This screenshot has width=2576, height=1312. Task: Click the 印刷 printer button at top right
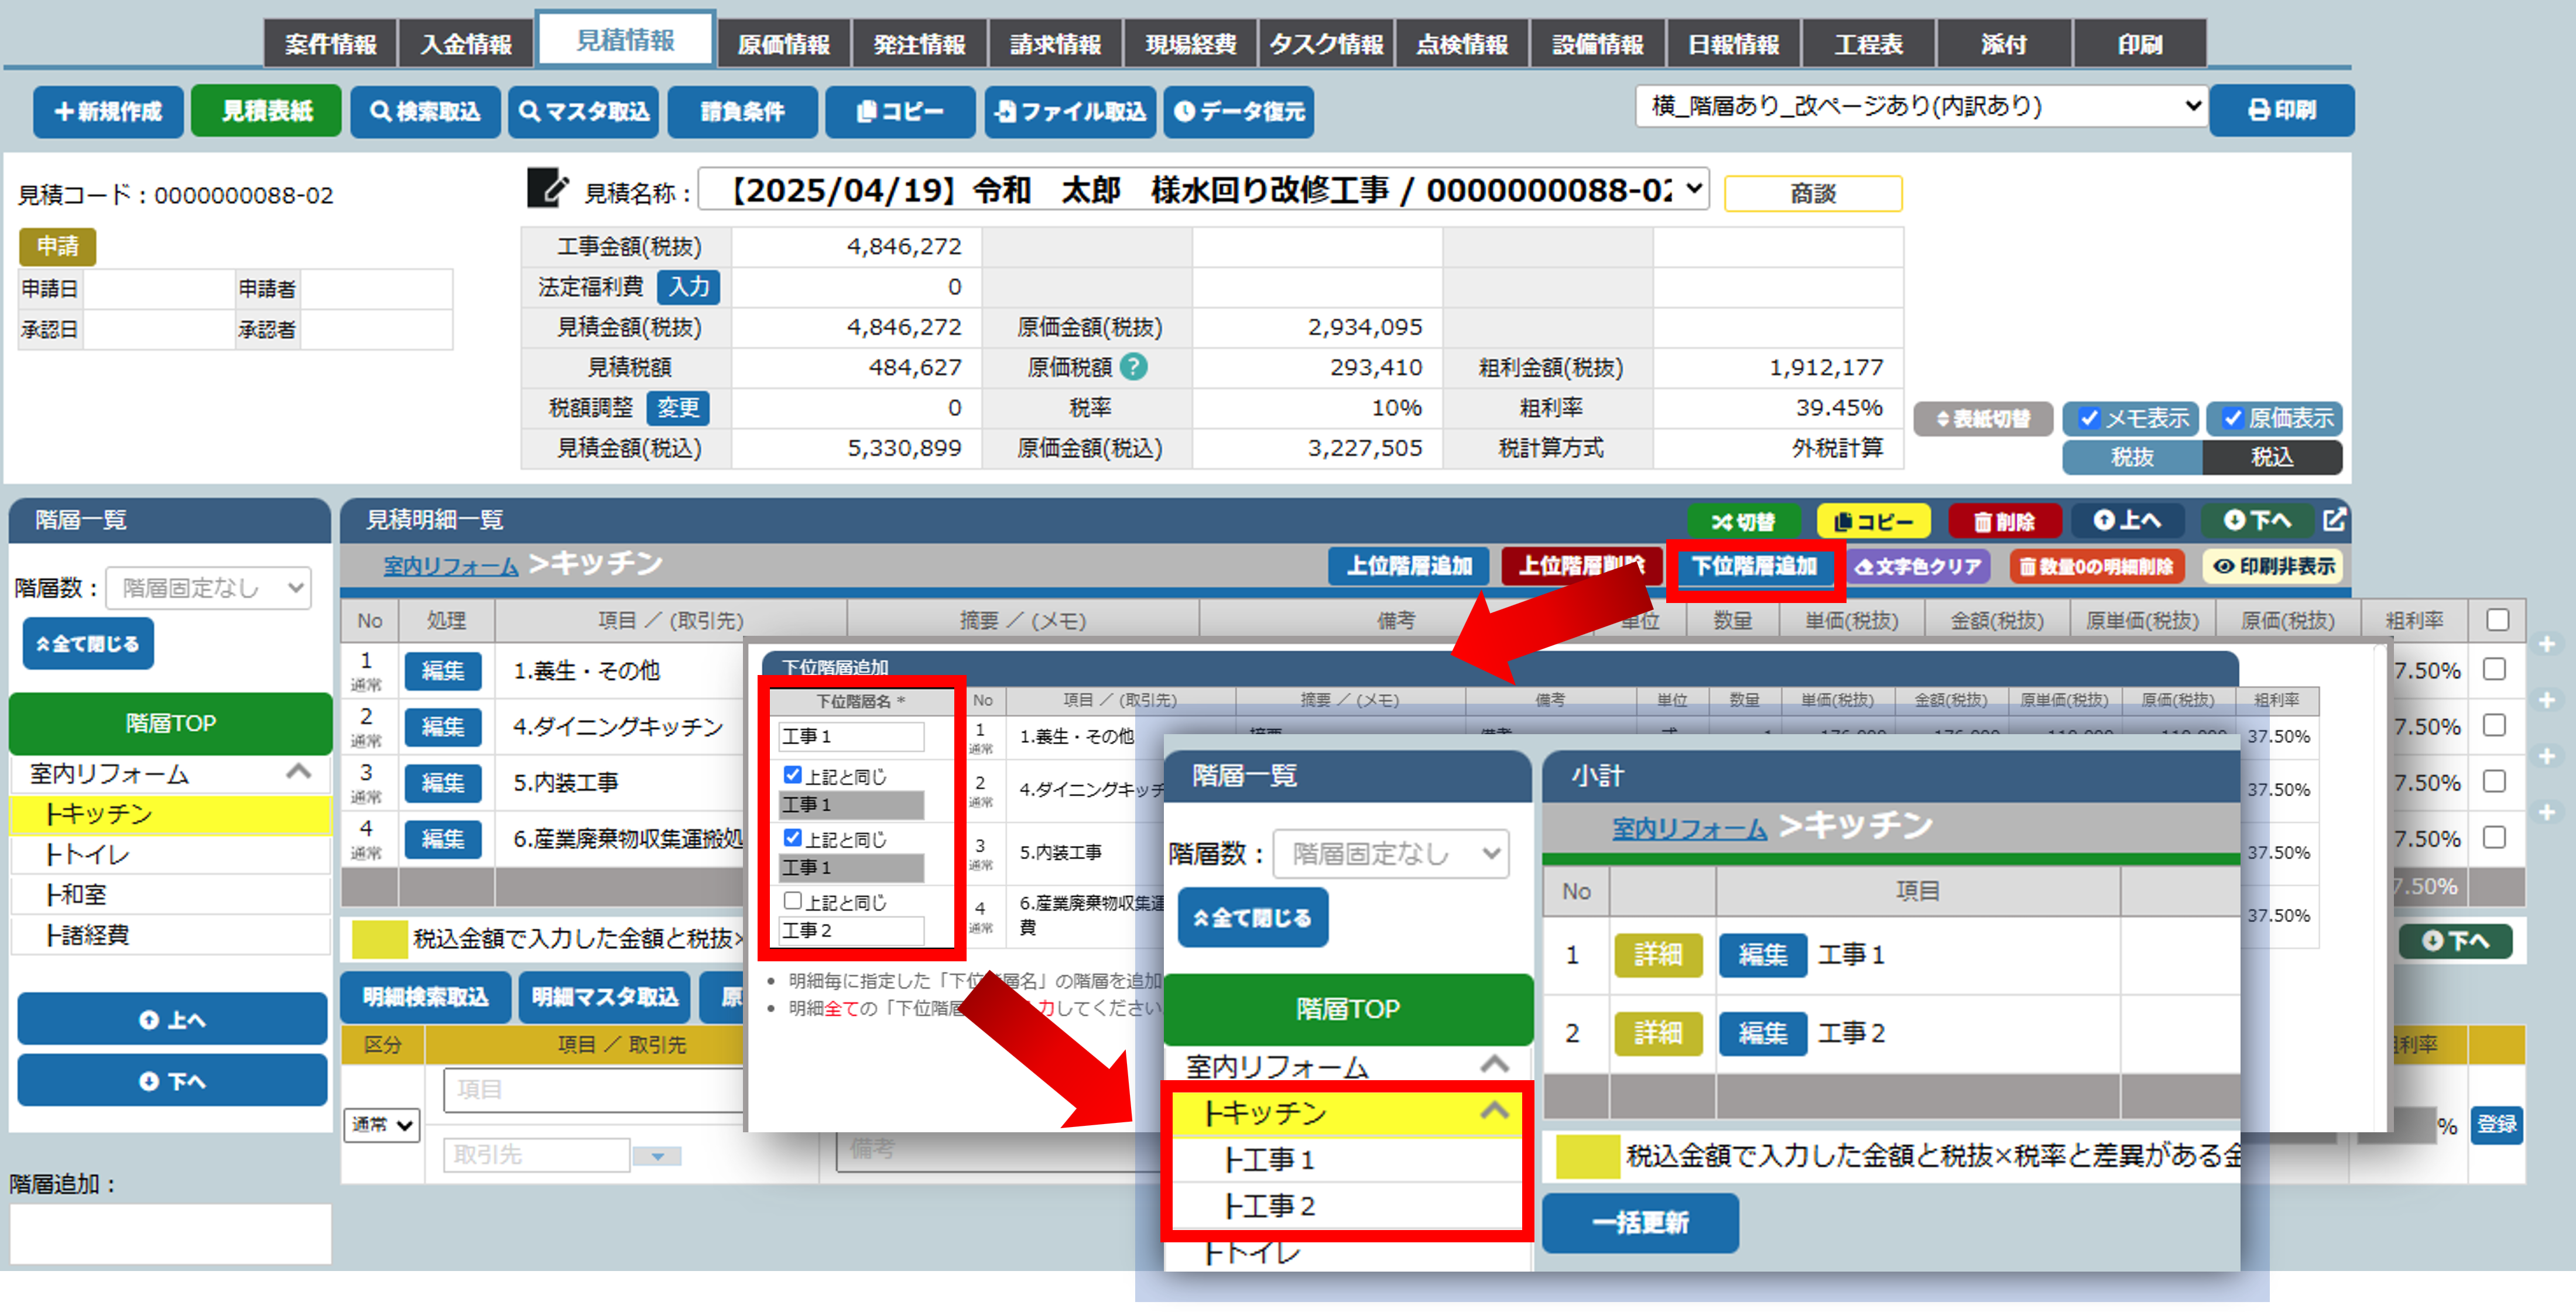(2281, 110)
